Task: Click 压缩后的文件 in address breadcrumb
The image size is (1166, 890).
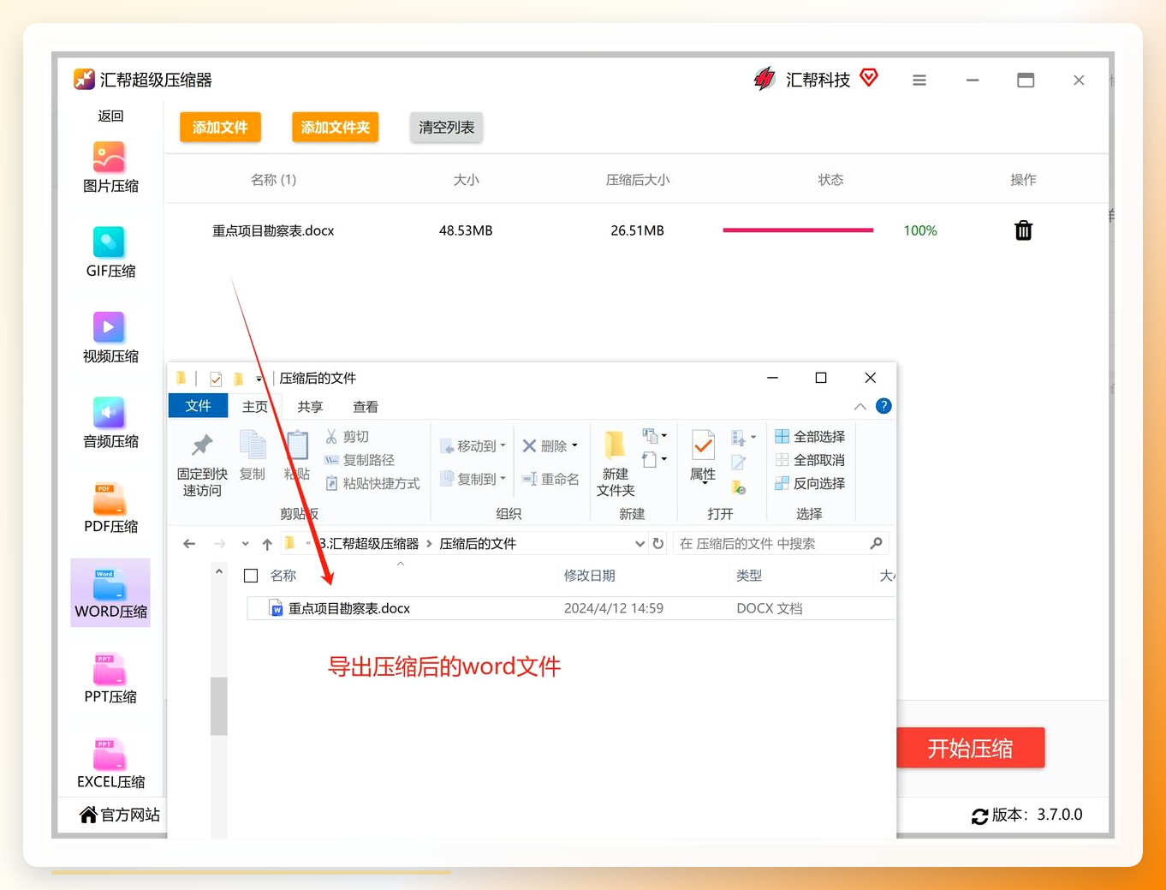Action: tap(478, 544)
